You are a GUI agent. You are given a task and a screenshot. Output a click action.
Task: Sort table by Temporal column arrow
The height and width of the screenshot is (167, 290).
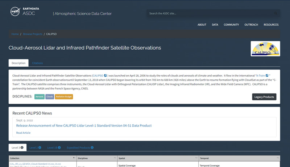pos(278,158)
